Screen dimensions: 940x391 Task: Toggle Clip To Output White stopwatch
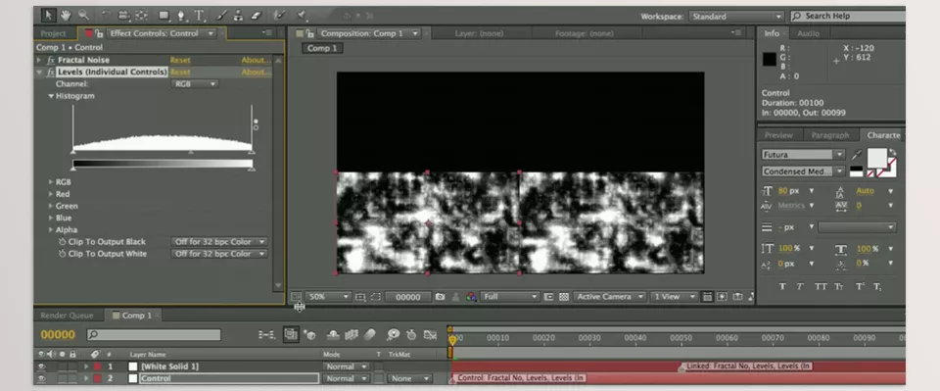coord(63,254)
